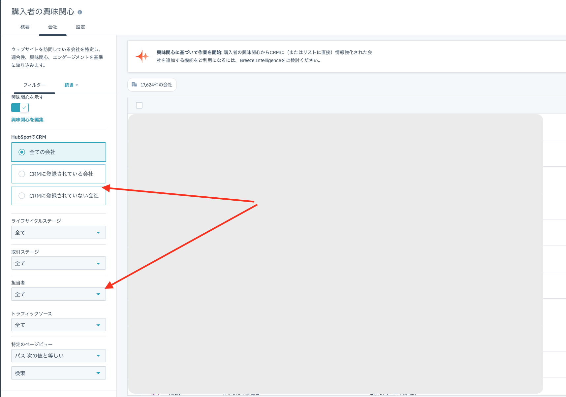Check the select-all checkbox in table header
Viewport: 566px width, 397px height.
click(139, 105)
